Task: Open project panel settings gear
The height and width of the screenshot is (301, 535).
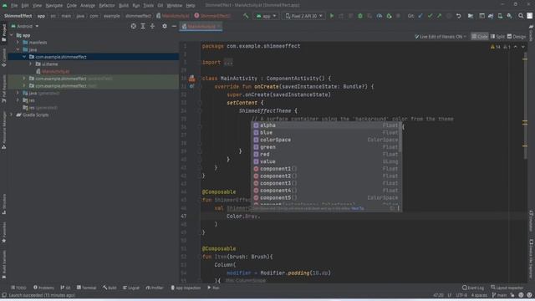Action: [x=165, y=26]
